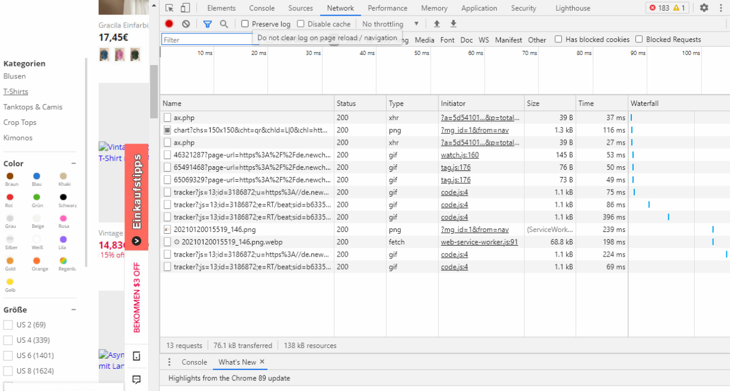Click the black arrow circle on Einkaufstipps
This screenshot has width=730, height=391.
click(136, 241)
